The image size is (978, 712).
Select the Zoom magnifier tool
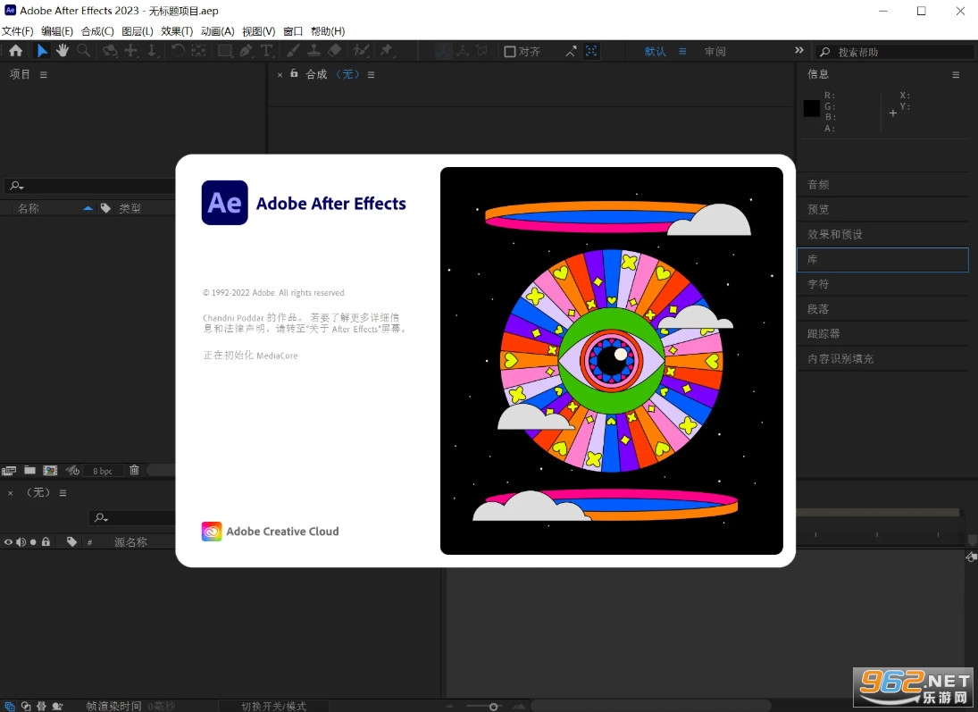[x=83, y=51]
